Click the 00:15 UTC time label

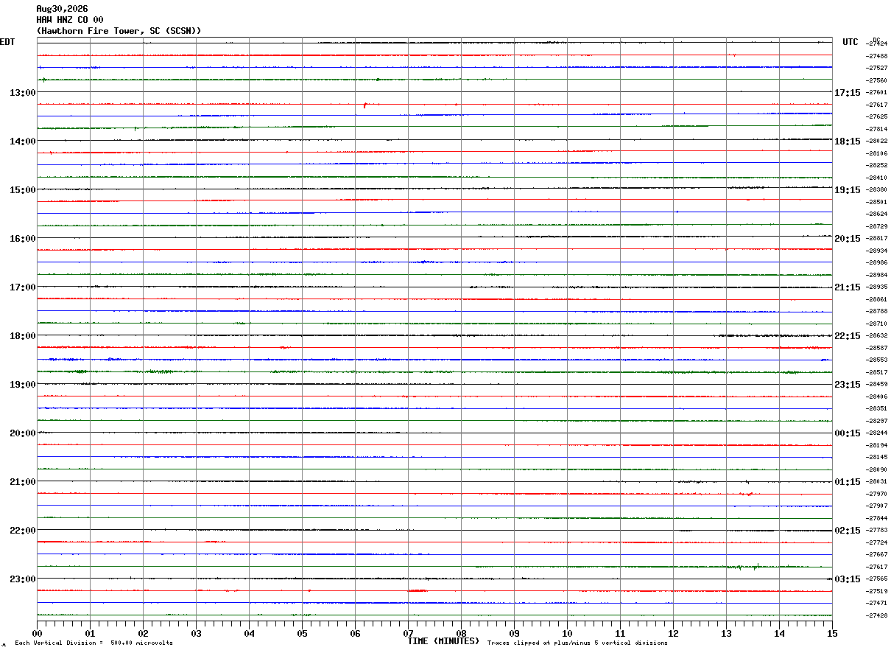(x=848, y=433)
